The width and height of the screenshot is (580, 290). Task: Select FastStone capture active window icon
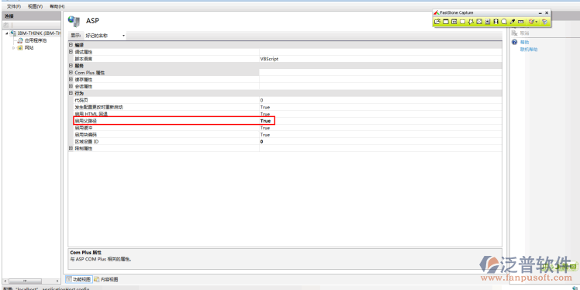point(446,22)
